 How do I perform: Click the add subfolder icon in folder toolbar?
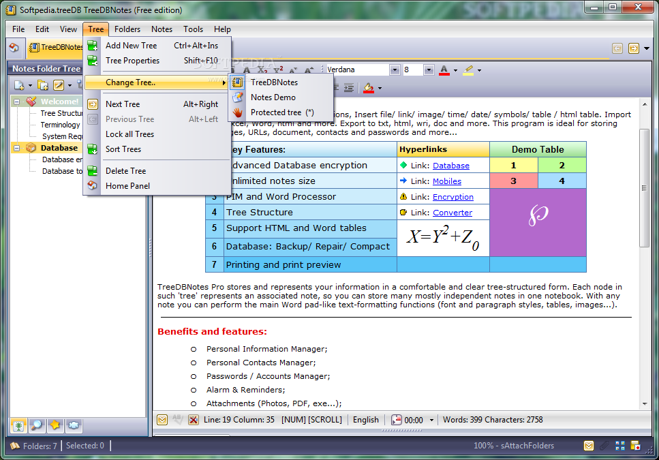tap(43, 85)
